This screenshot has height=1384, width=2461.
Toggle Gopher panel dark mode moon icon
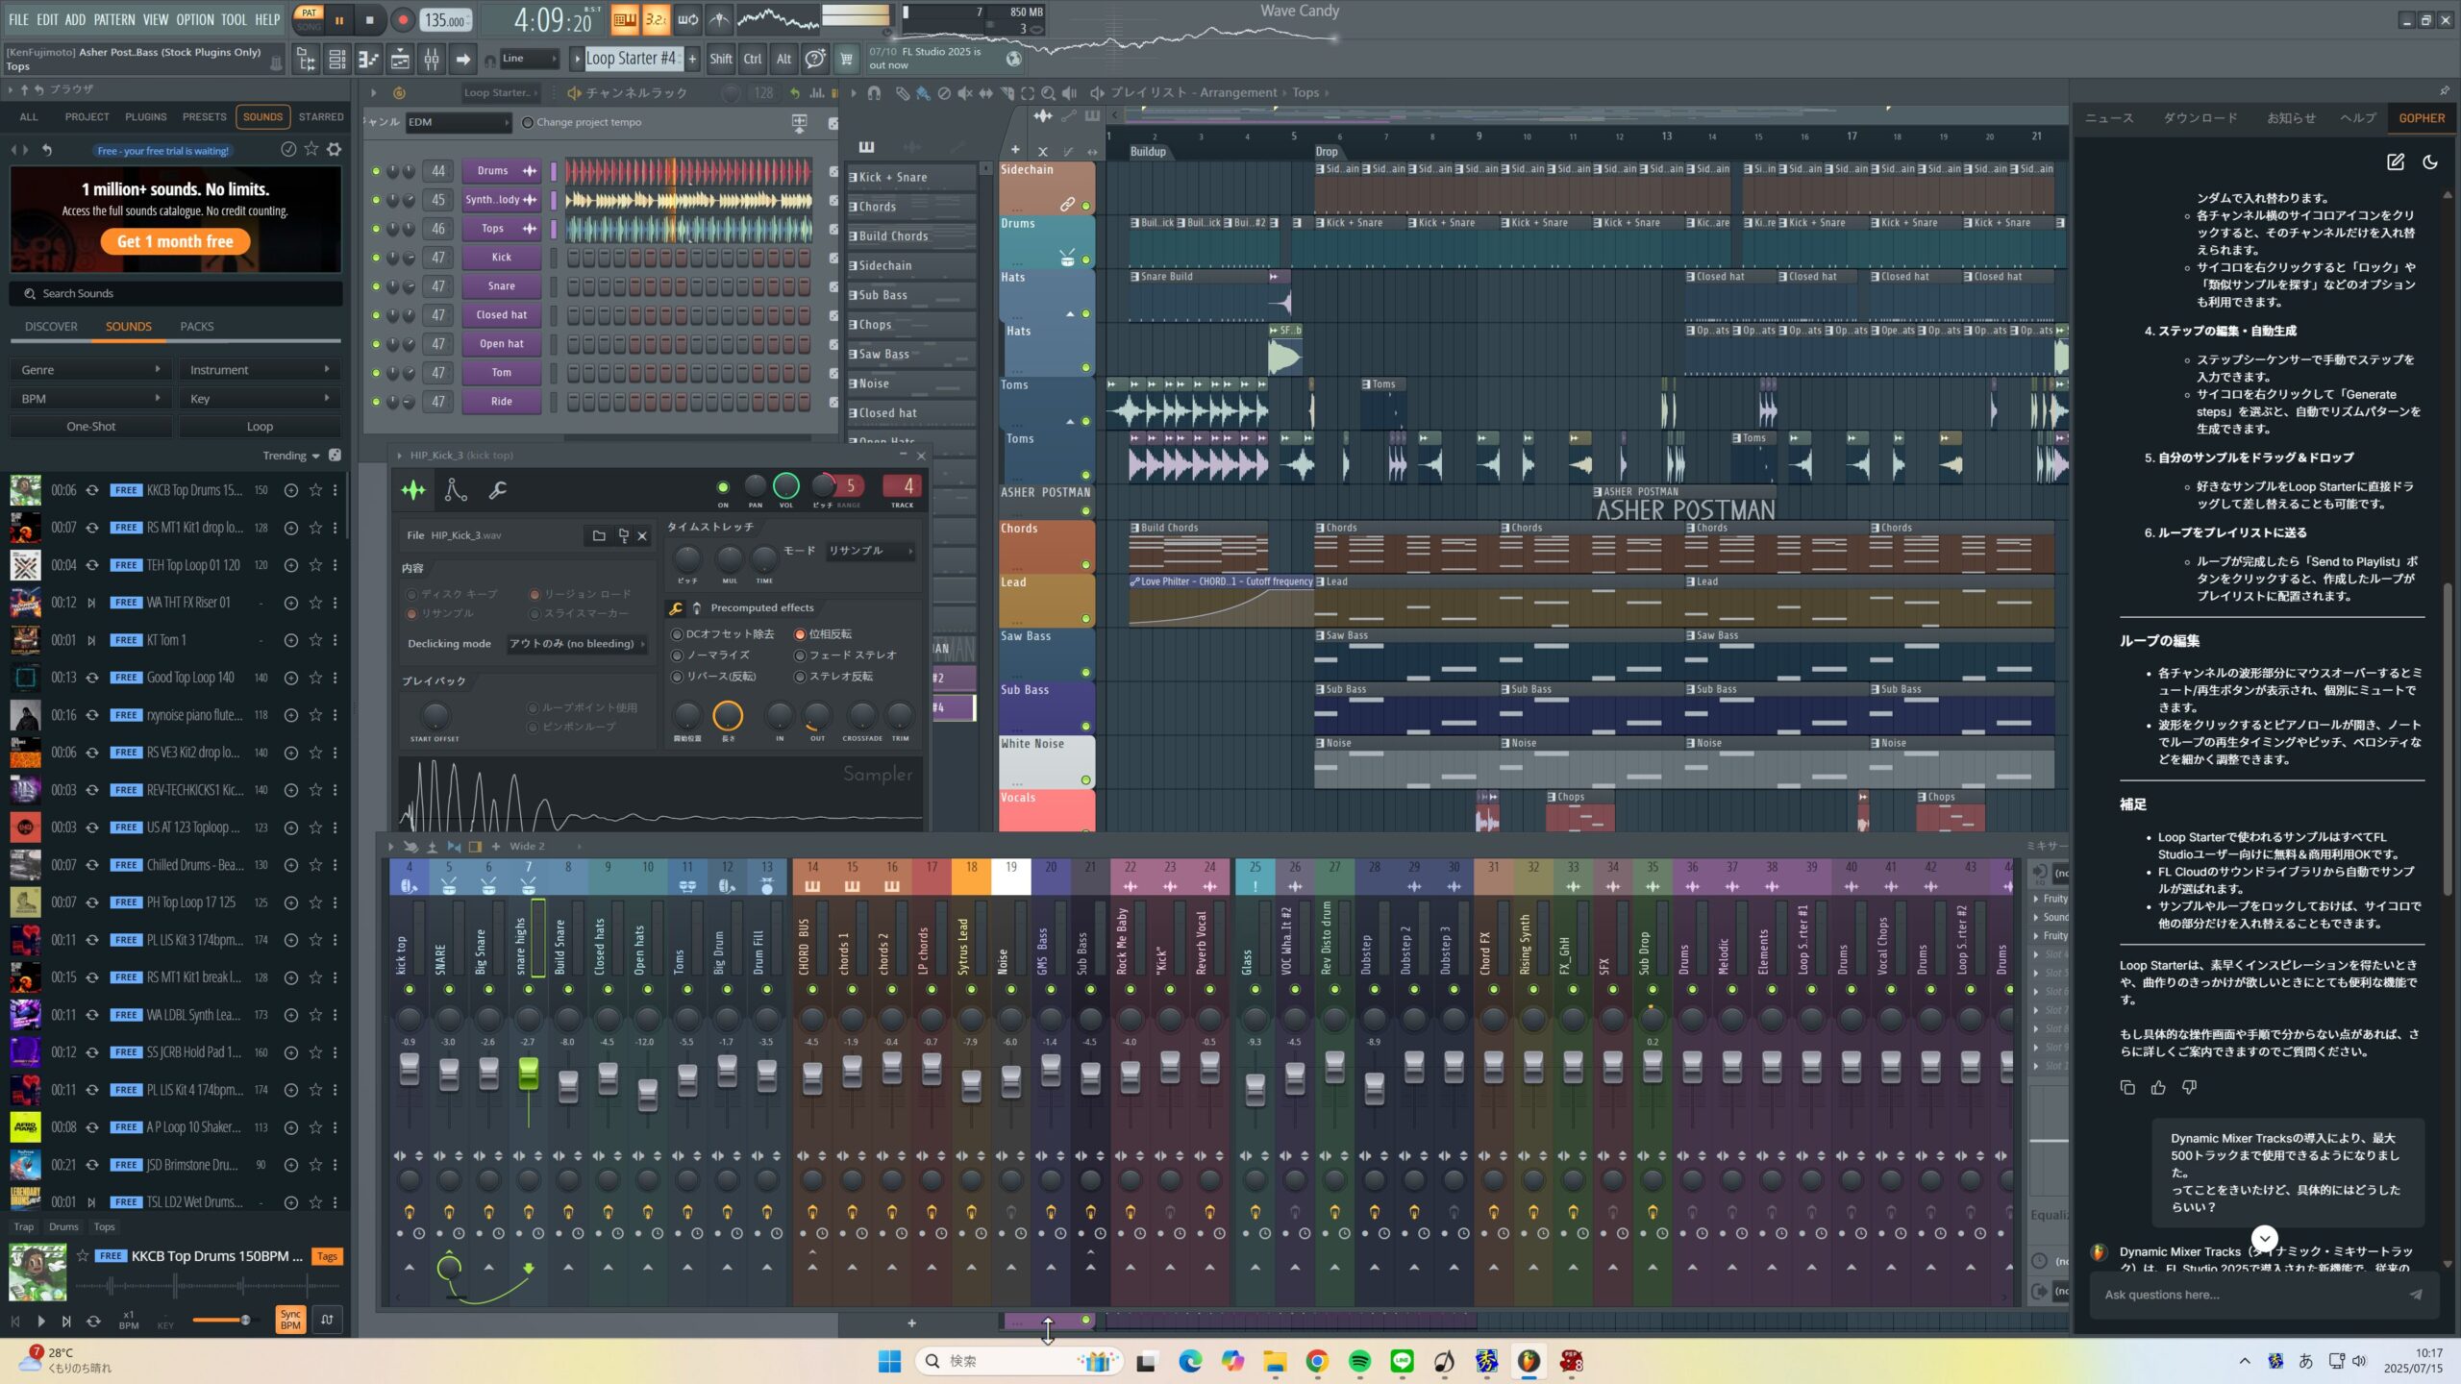pos(2430,162)
